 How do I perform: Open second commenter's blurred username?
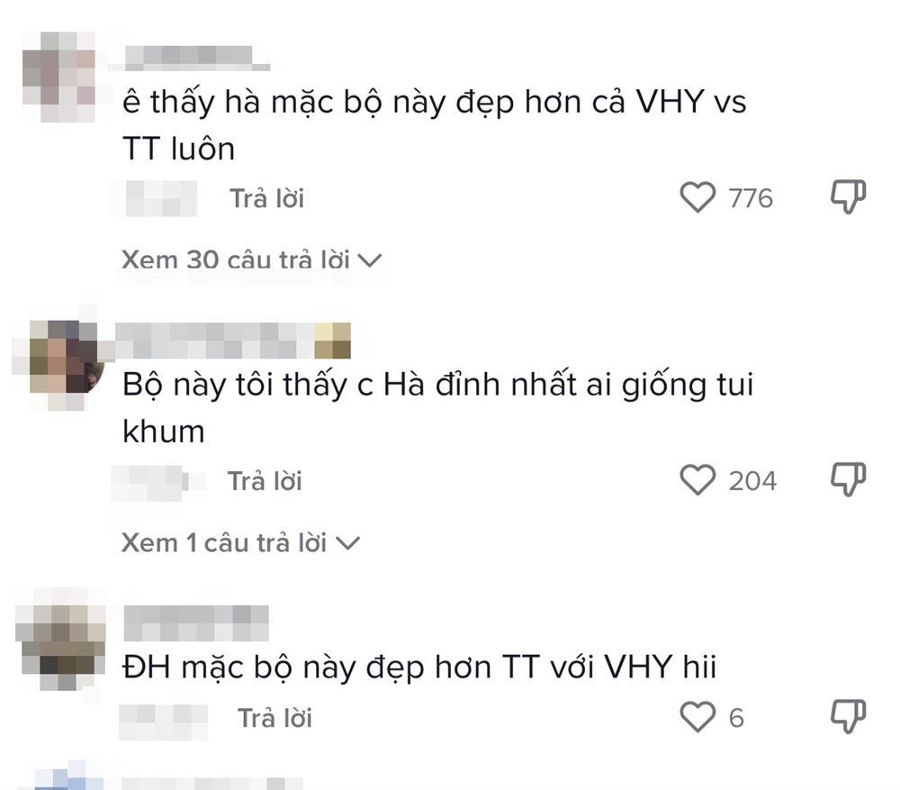[233, 341]
